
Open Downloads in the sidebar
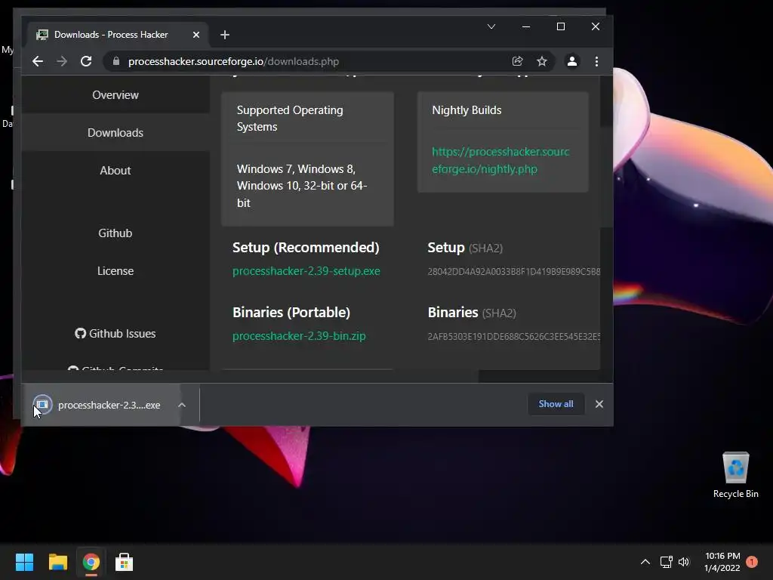pos(115,133)
